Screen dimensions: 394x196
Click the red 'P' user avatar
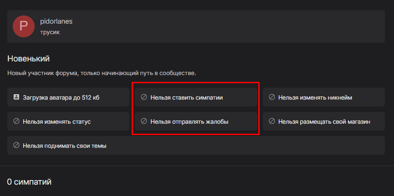pos(24,26)
